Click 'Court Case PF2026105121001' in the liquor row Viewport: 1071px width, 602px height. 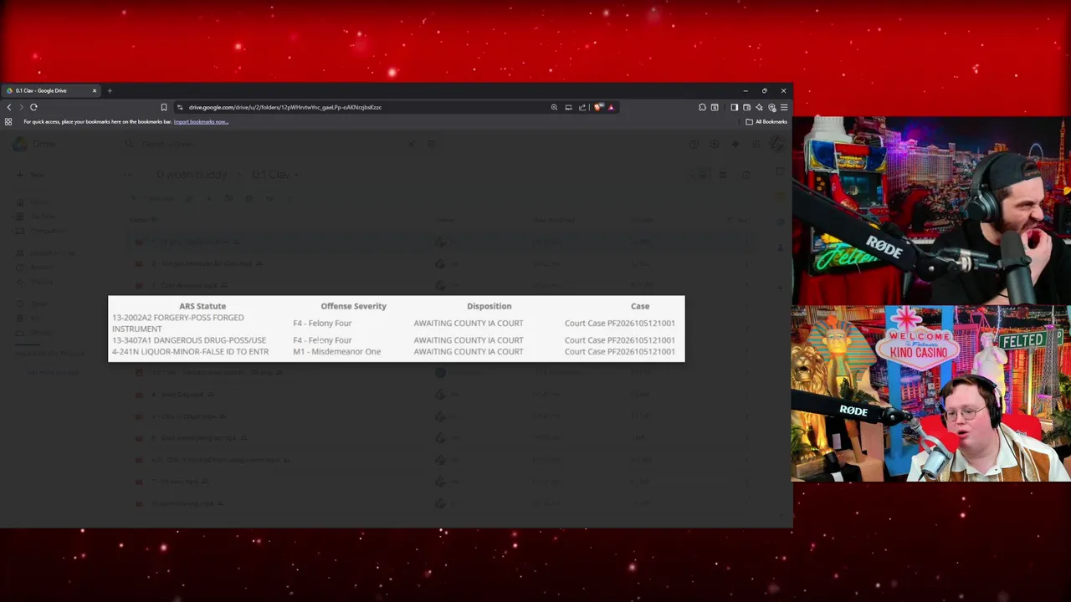[619, 352]
